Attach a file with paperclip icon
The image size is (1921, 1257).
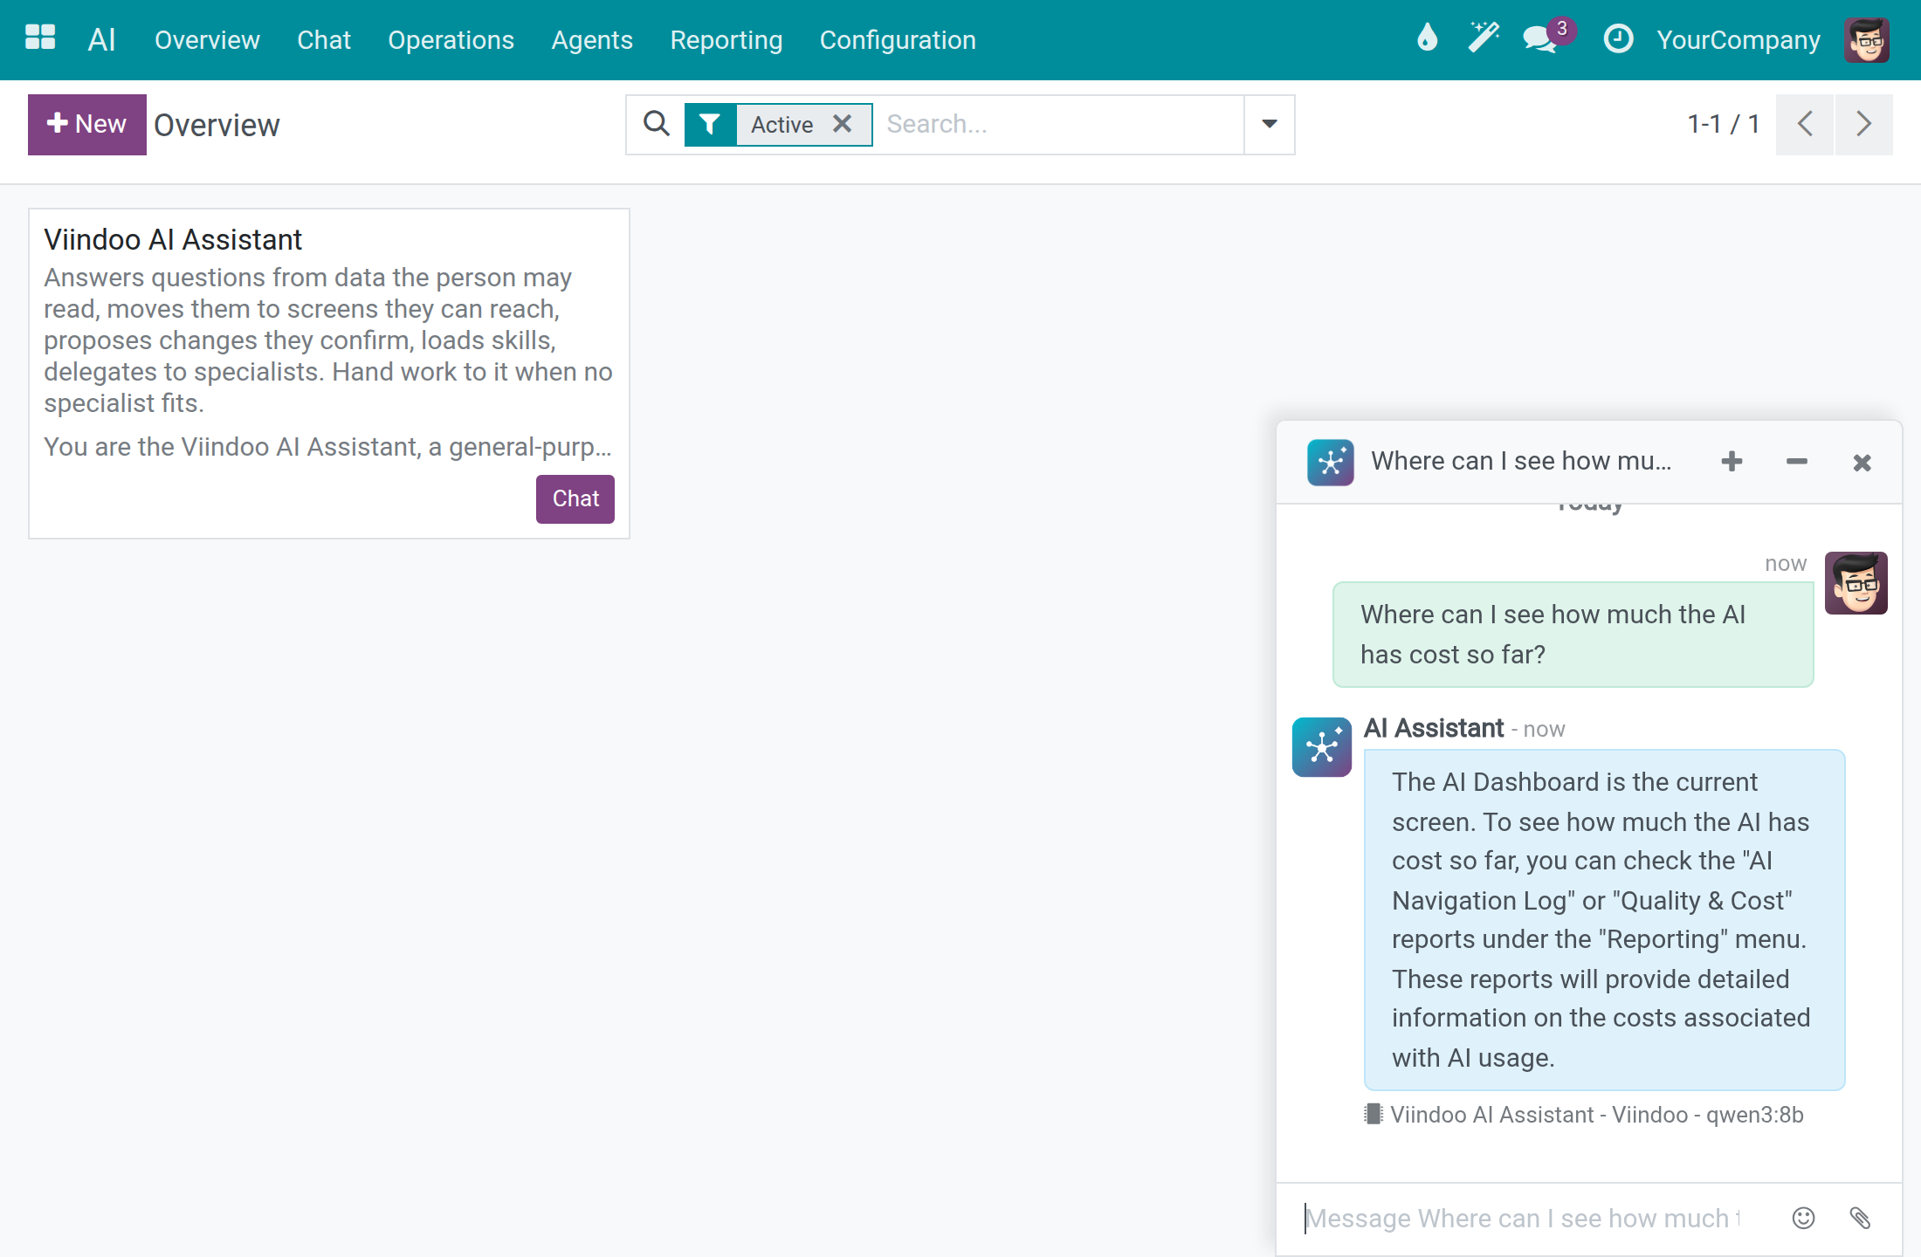(x=1860, y=1218)
